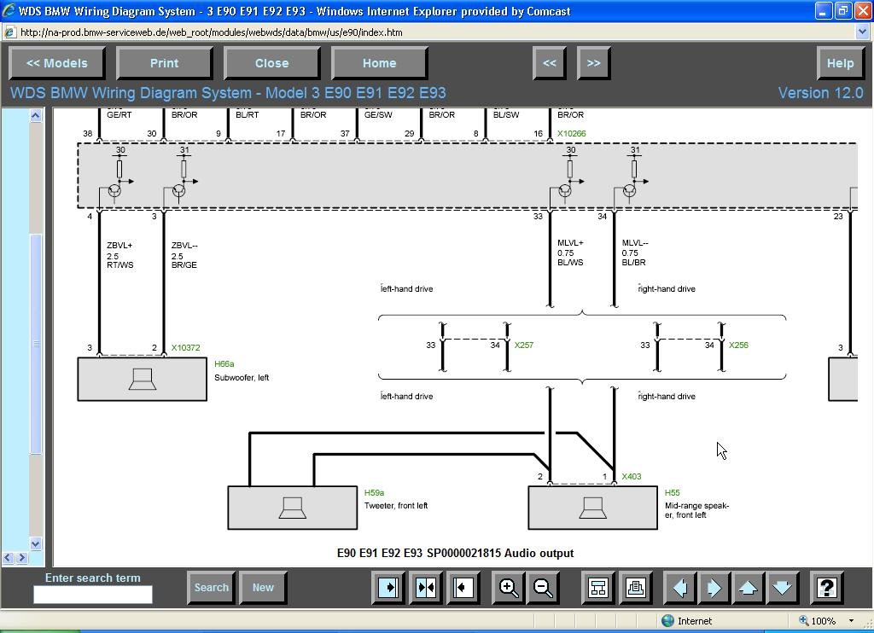This screenshot has height=633, width=874.
Task: Click connector label X10266
Action: tap(571, 133)
